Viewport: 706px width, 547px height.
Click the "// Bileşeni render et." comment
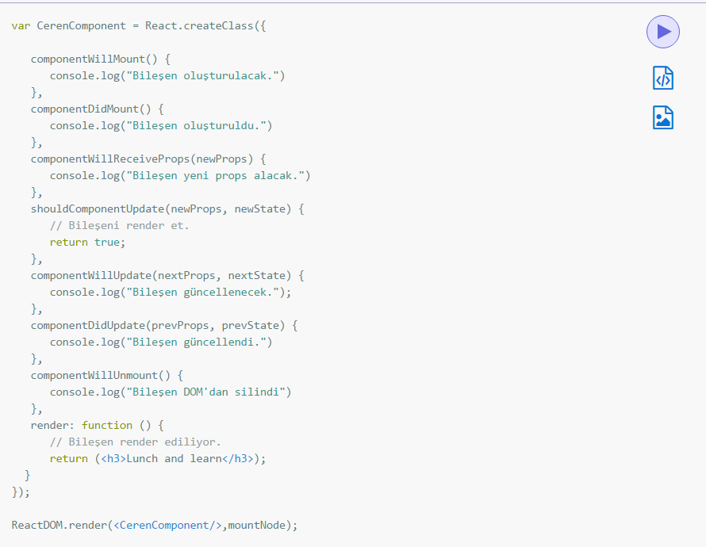(x=119, y=226)
